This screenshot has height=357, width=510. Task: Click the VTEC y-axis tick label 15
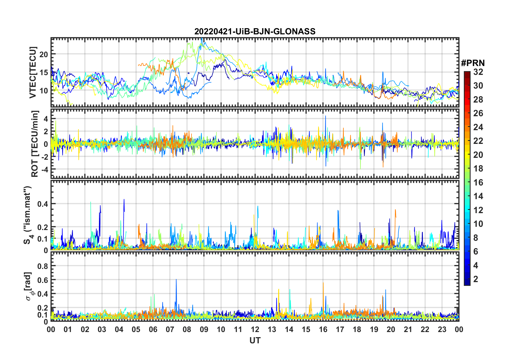(44, 72)
